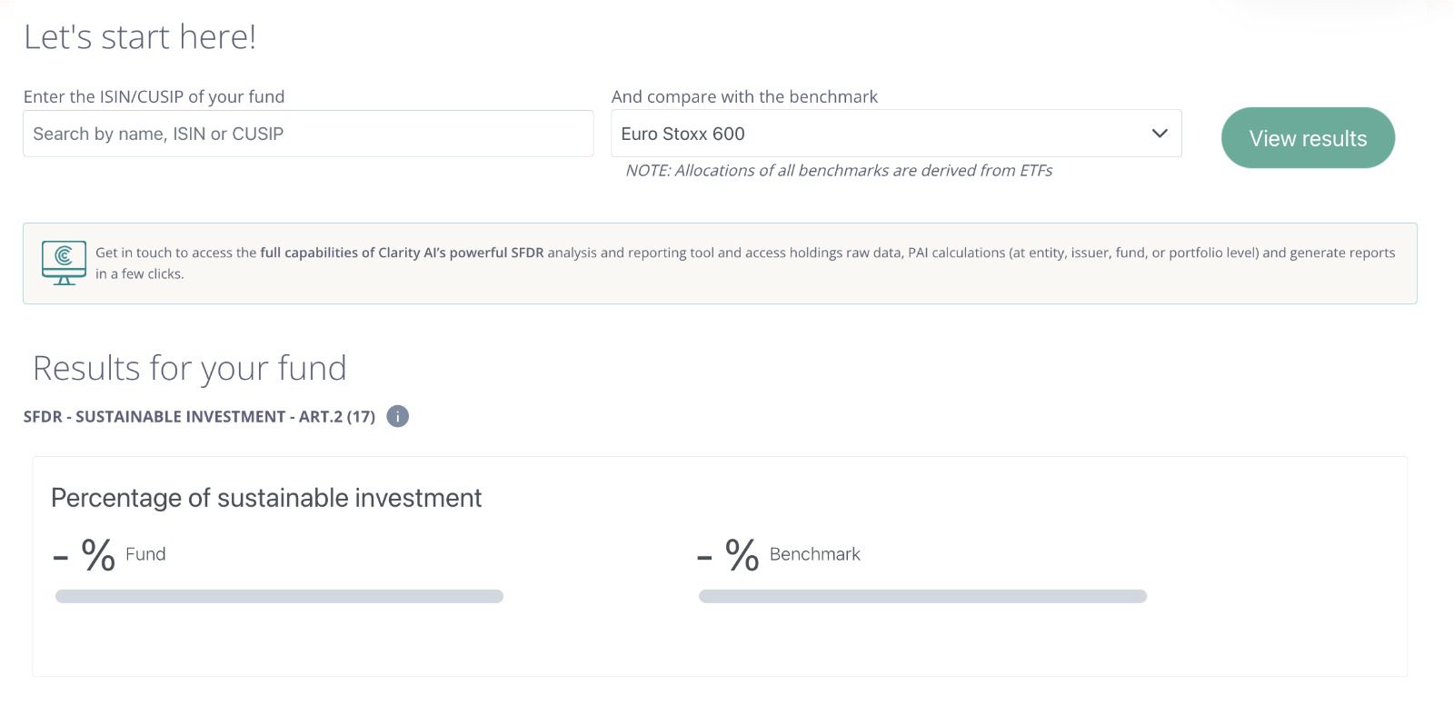Image resolution: width=1454 pixels, height=705 pixels.
Task: Select the Percentage of sustainable investment title
Action: 266,498
